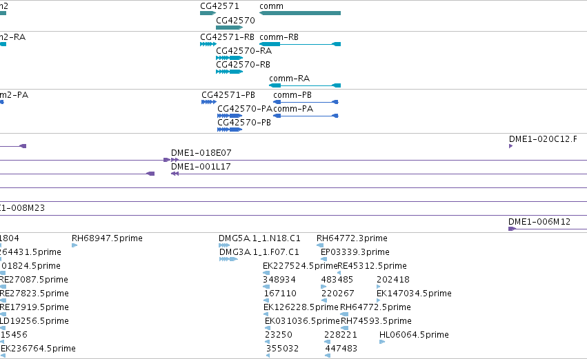The image size is (587, 359).
Task: Select the RH74593.5prime EST label
Action: [x=376, y=321]
